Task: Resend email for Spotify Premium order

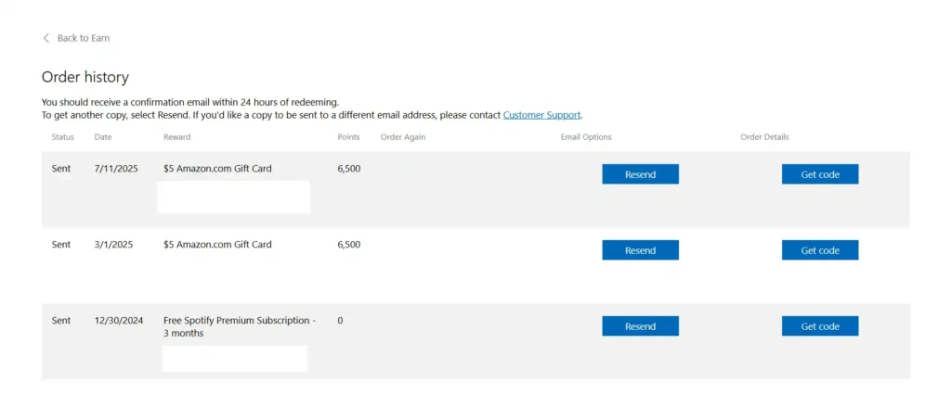Action: coord(640,326)
